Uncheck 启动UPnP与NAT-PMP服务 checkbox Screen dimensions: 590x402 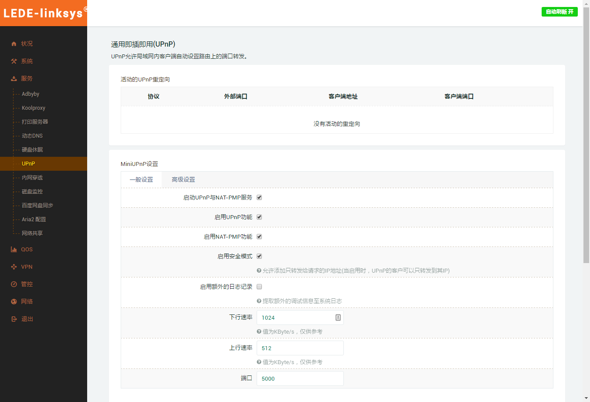tap(259, 197)
